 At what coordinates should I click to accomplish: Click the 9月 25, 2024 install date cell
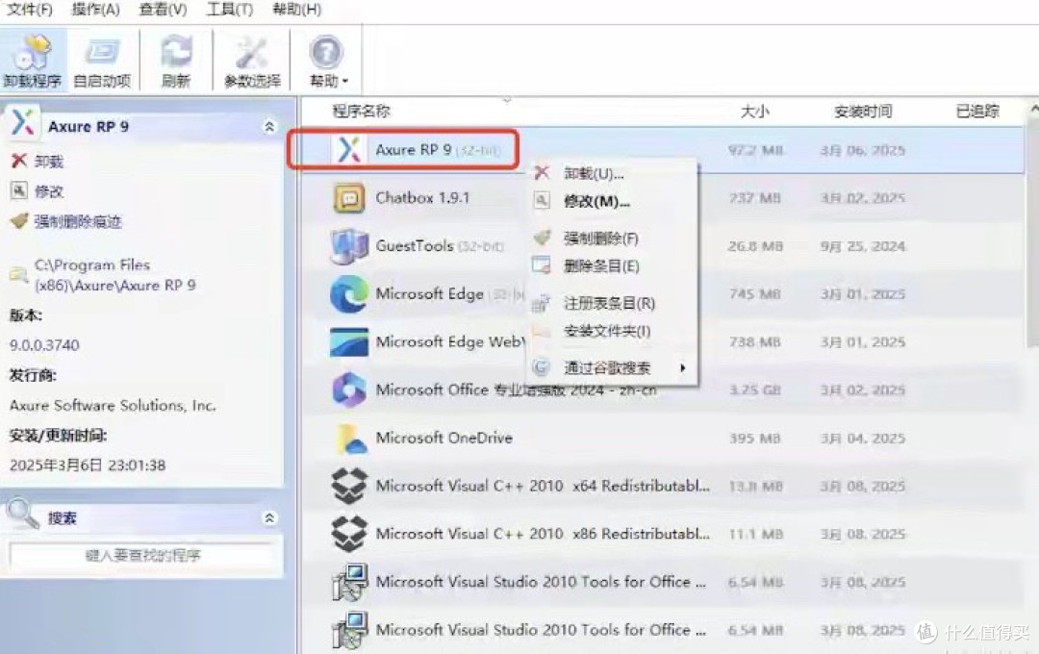pos(863,246)
